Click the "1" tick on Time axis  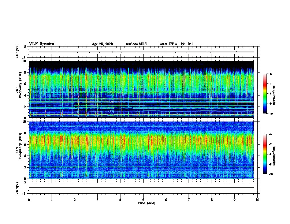pos(52,200)
